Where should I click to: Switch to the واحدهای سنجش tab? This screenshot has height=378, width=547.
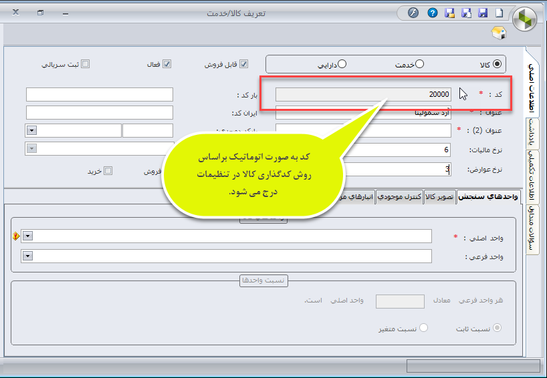pos(488,197)
